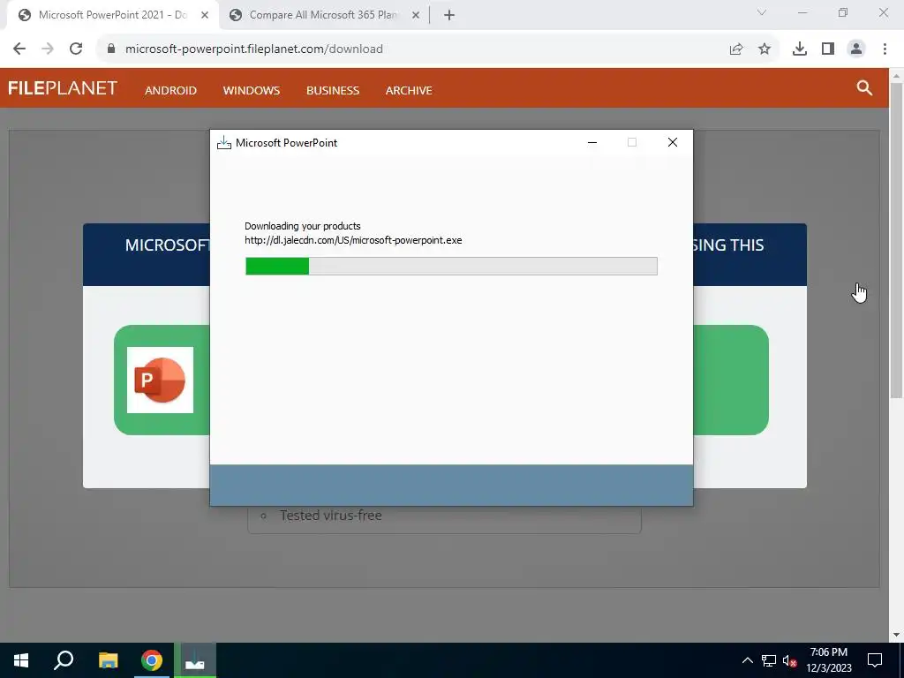Click the scrollbar up arrow

896,76
